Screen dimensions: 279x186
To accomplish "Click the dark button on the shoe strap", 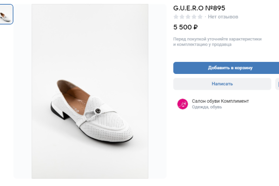I will click(x=97, y=110).
